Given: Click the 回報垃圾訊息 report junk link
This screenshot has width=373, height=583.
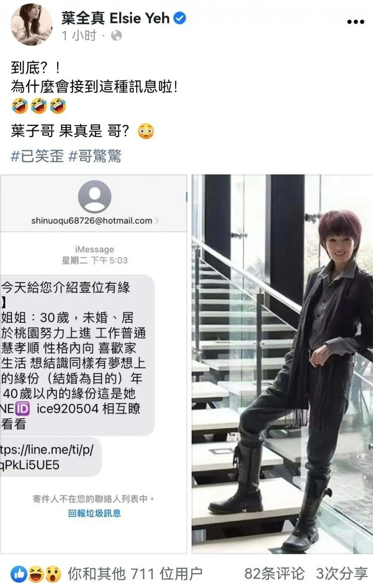Looking at the screenshot, I should pos(94,513).
